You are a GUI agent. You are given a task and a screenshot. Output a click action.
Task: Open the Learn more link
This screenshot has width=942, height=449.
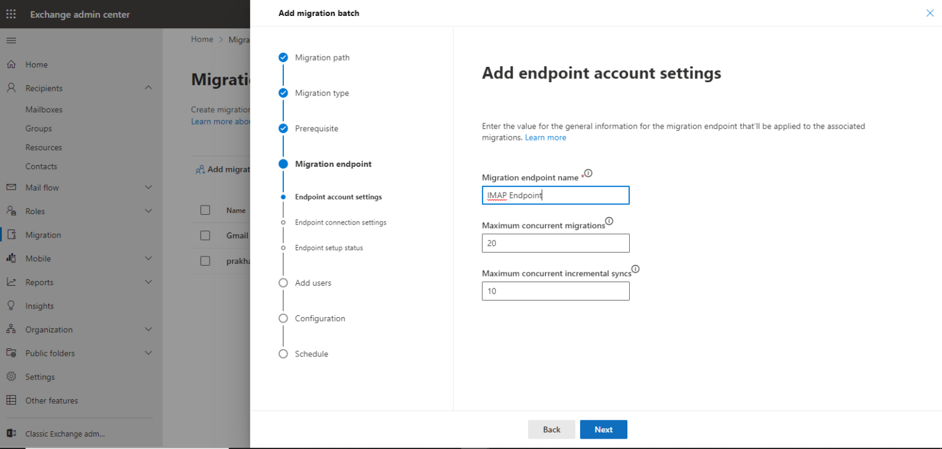[x=545, y=137]
